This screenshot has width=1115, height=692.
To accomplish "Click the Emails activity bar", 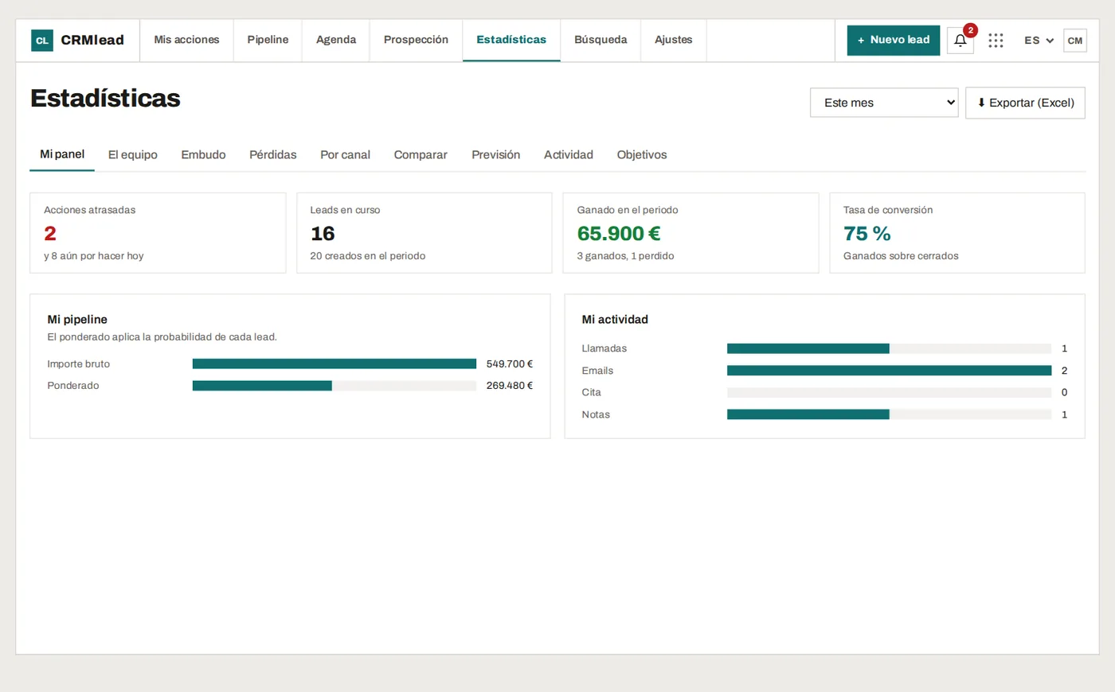I will (889, 371).
